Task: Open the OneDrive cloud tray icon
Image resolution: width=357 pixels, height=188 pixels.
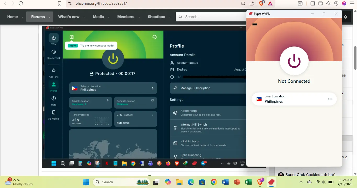Action: coord(309,182)
